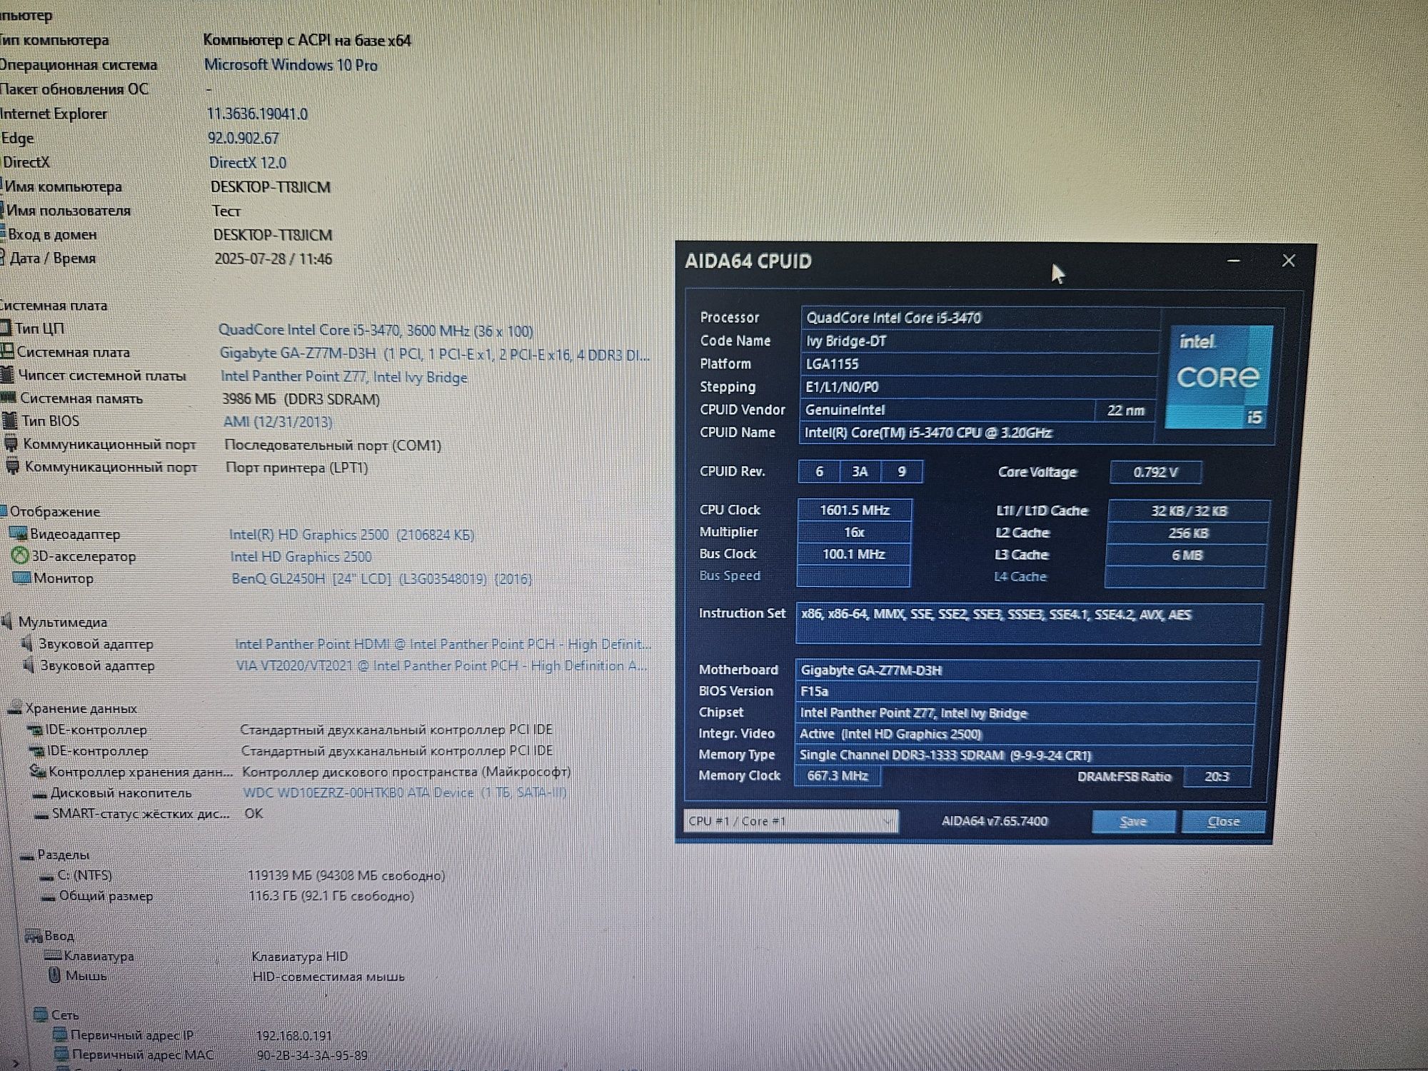This screenshot has height=1071, width=1428.
Task: Click the drive icon beside C: (NTFS)
Action: coord(47,876)
